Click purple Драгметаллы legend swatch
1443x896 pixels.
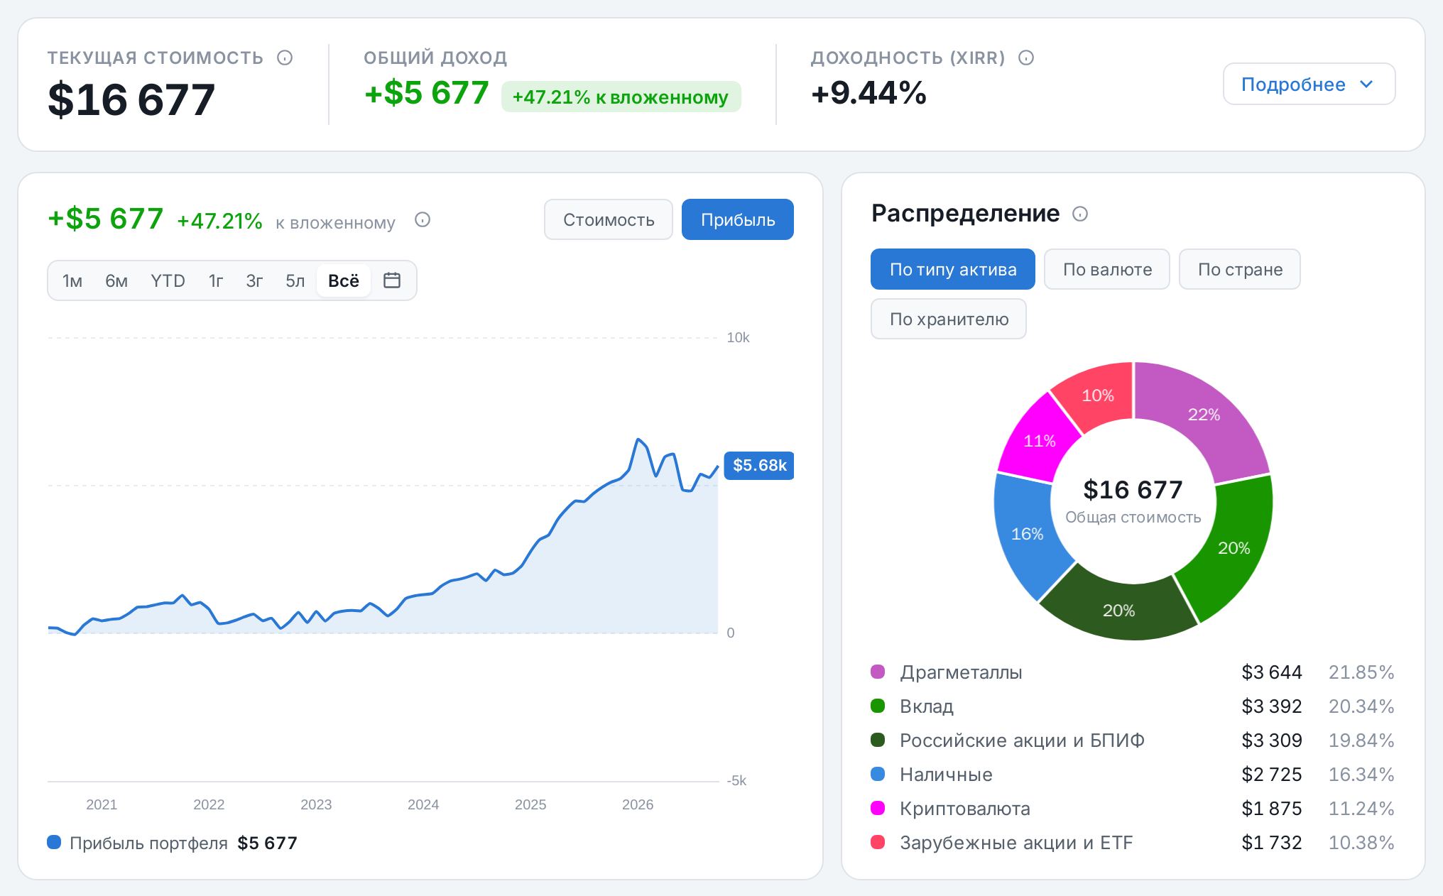point(878,672)
